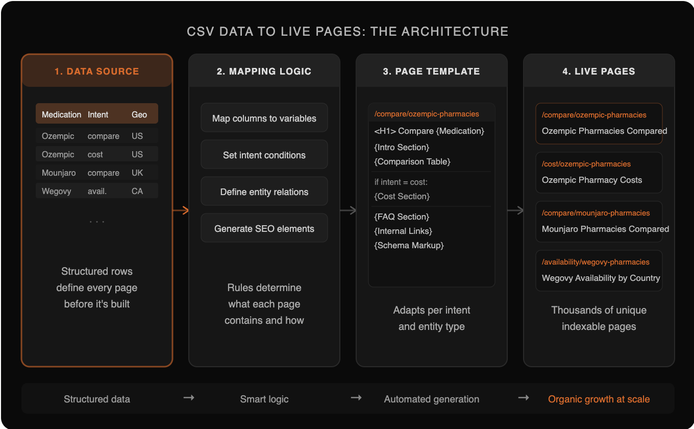
Task: Click the 'Intent' table column header
Action: [x=98, y=114]
